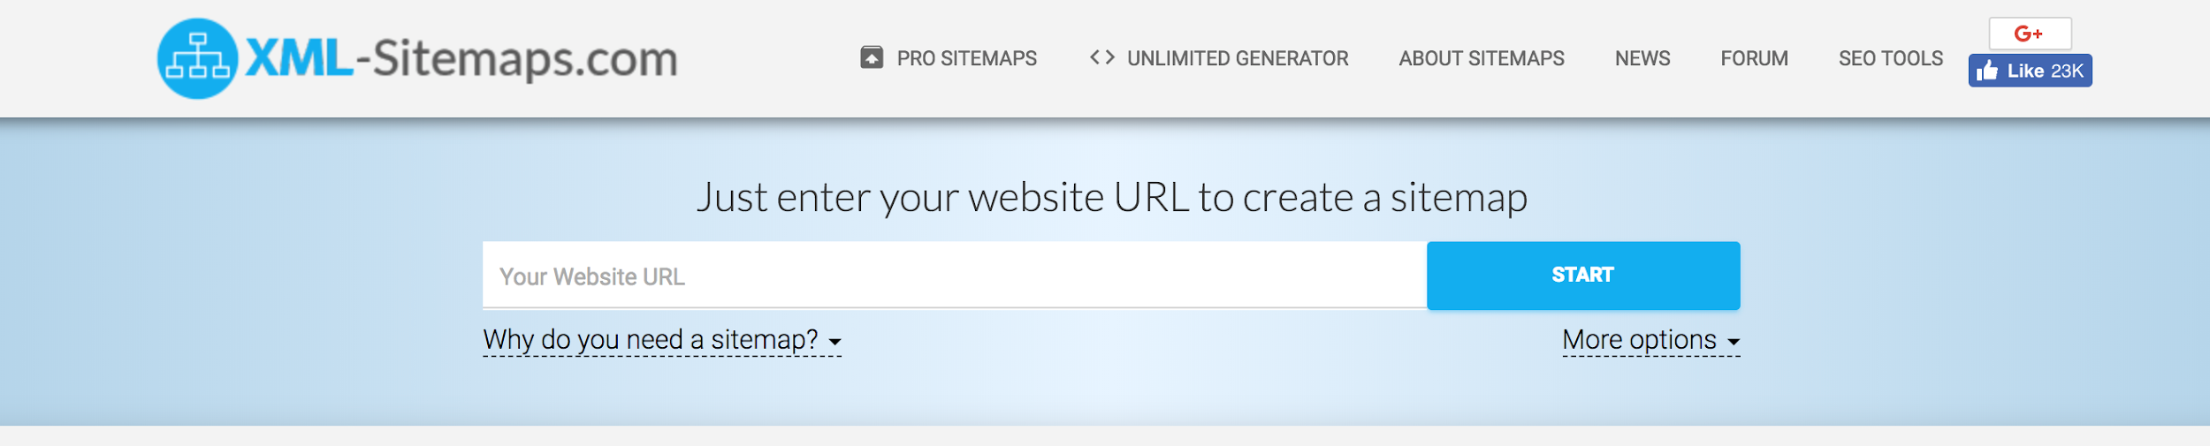
Task: Click the XML-Sitemaps.com logo text
Action: (x=461, y=59)
